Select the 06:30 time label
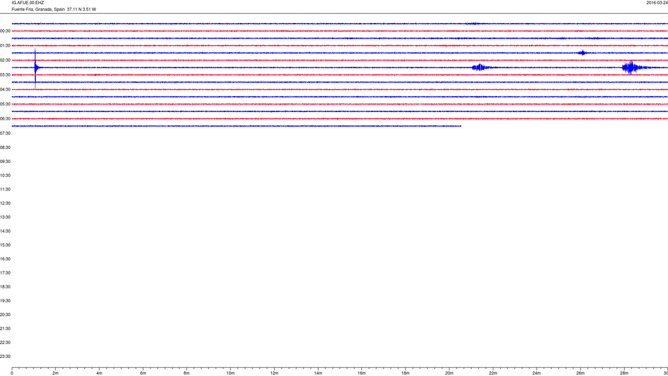 (x=5, y=119)
